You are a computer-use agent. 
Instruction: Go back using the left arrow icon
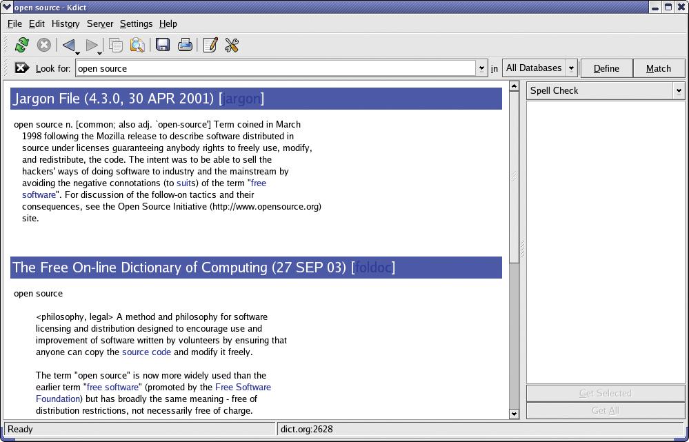[68, 45]
